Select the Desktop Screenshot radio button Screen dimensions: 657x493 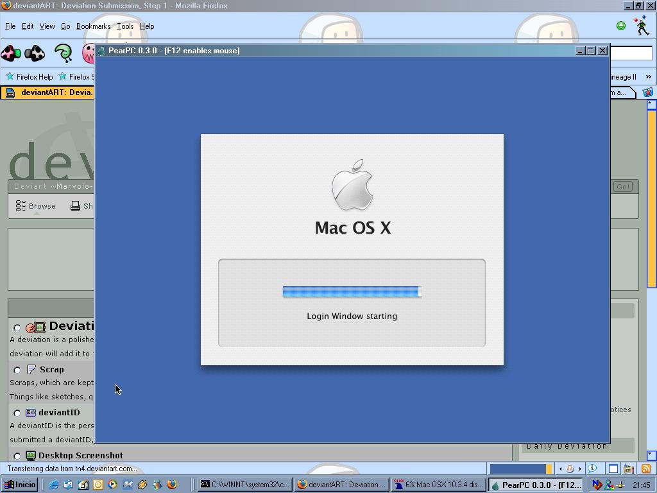tap(17, 456)
